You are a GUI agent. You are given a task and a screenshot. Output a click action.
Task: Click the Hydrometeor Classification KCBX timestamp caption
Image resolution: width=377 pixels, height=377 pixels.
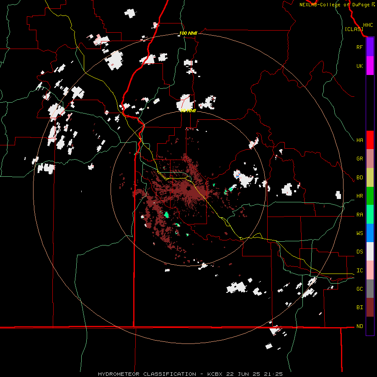190,374
